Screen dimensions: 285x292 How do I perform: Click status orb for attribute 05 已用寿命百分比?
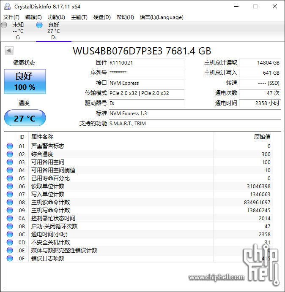click(10, 178)
